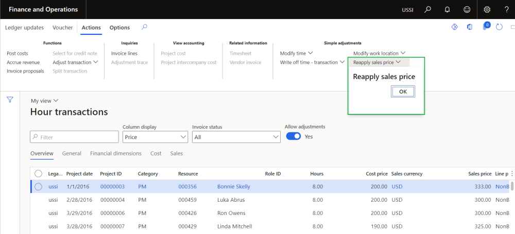The width and height of the screenshot is (515, 234).
Task: Click the Filter search input field
Action: pos(75,137)
